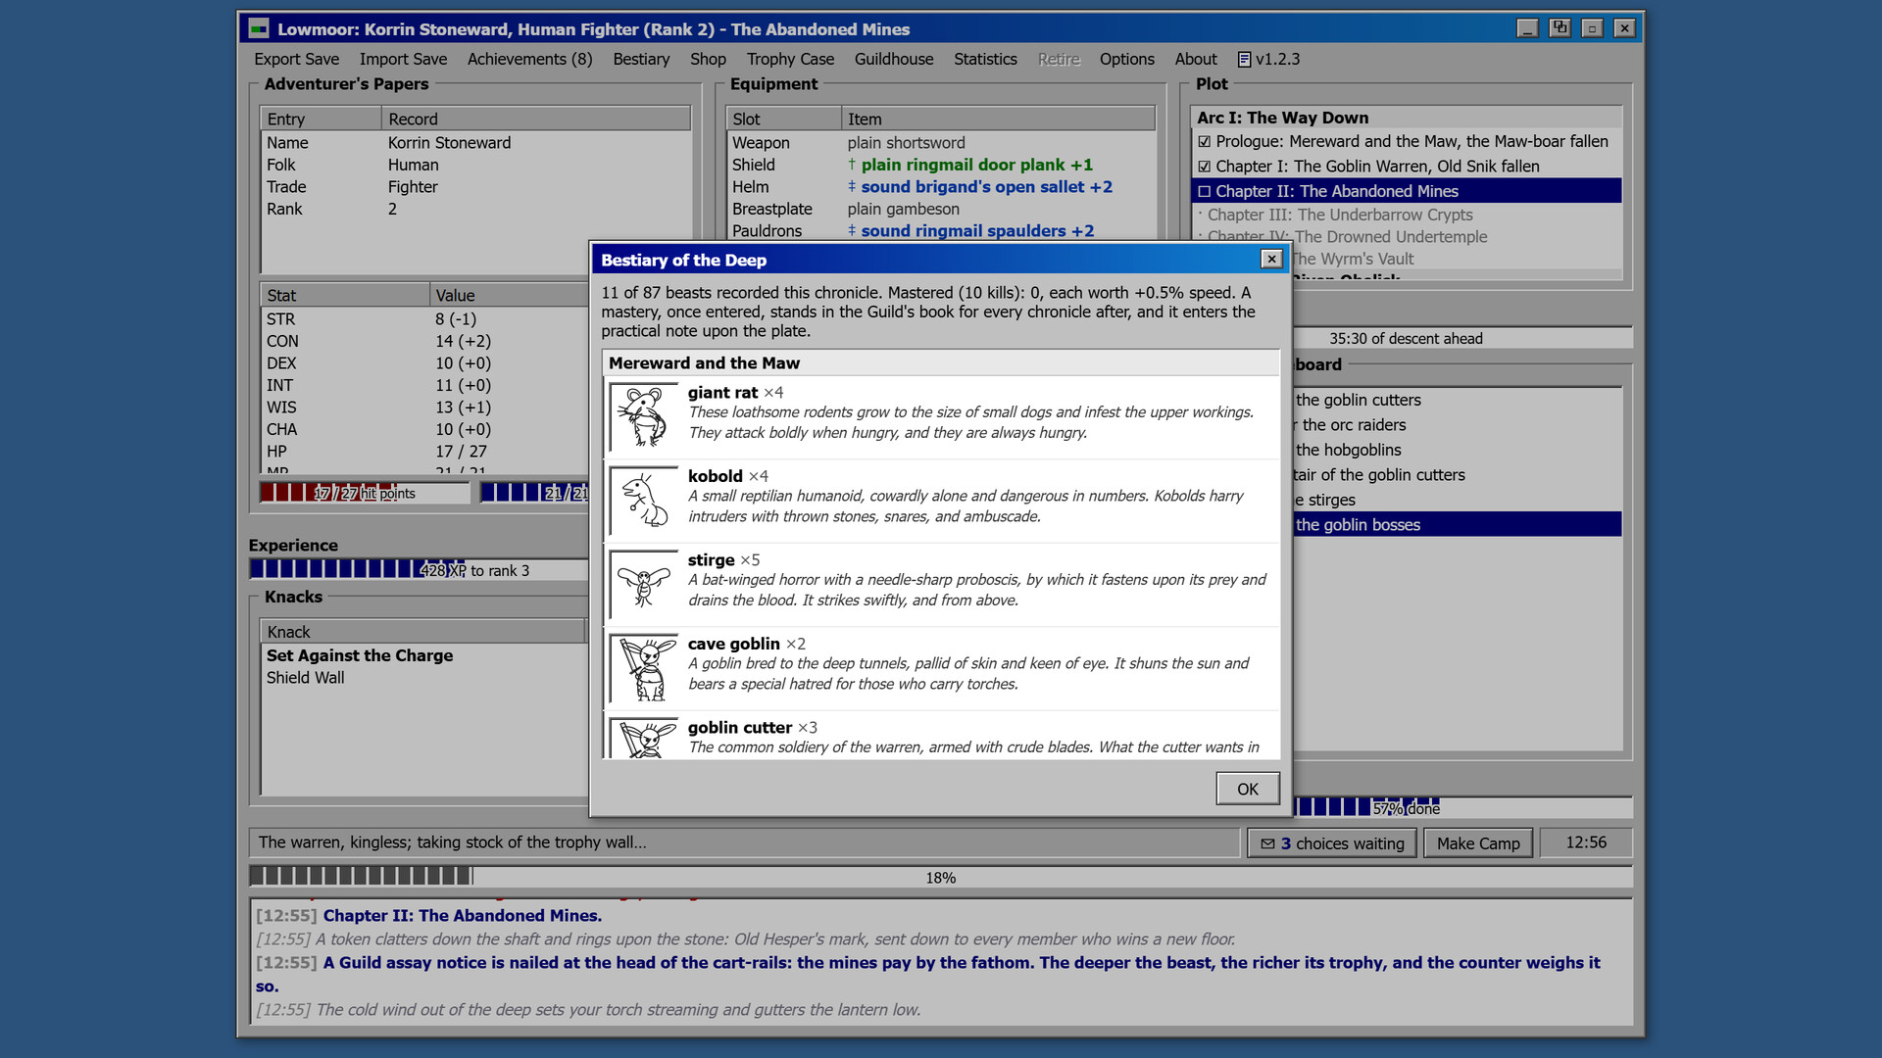The height and width of the screenshot is (1058, 1882).
Task: Click the 12:56 clock display
Action: point(1585,842)
